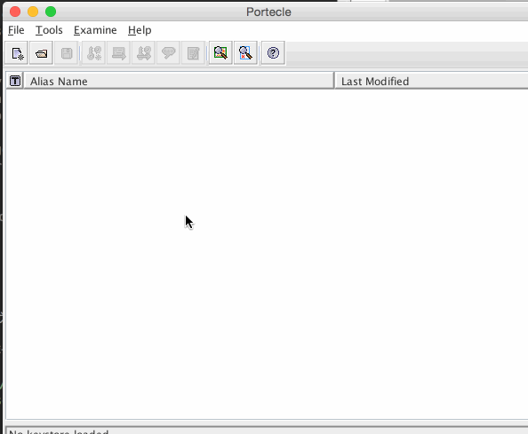Click the Generate Key Pair icon

(x=94, y=53)
